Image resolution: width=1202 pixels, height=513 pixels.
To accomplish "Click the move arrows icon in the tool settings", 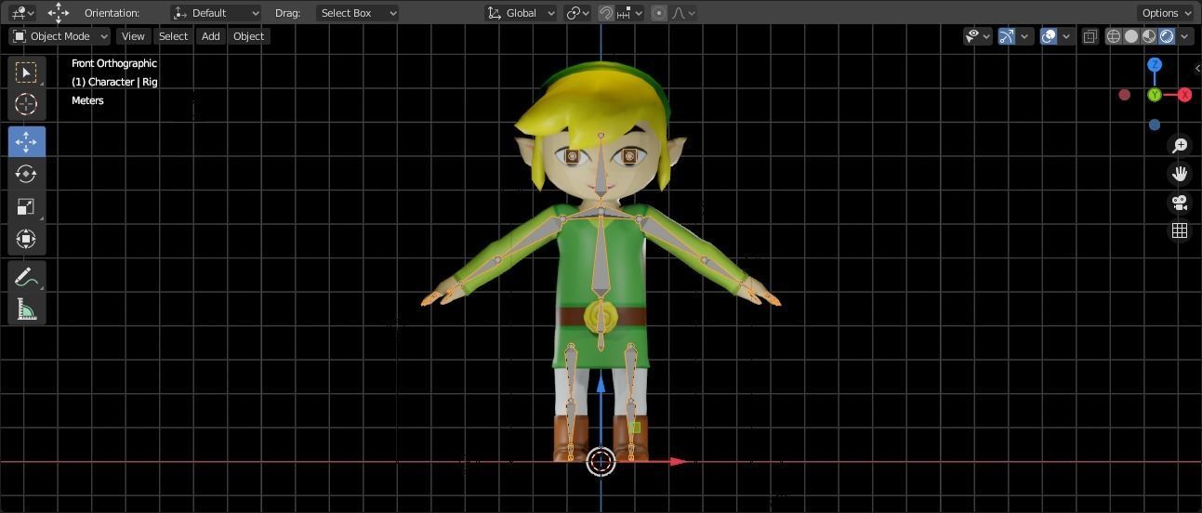I will tap(59, 12).
